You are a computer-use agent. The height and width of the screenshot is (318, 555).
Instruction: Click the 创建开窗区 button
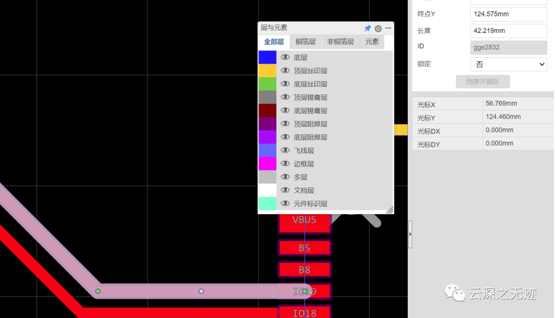click(483, 81)
